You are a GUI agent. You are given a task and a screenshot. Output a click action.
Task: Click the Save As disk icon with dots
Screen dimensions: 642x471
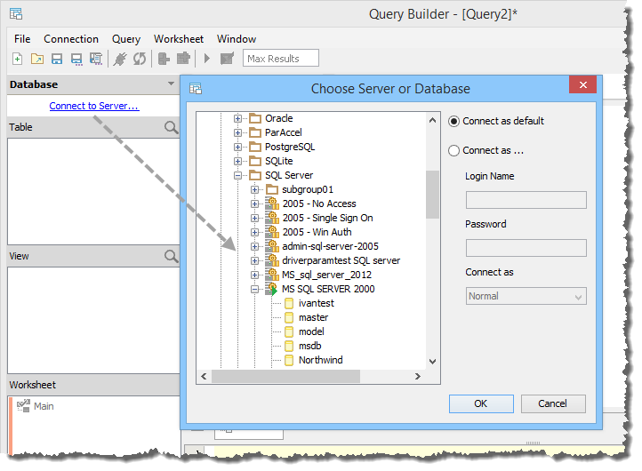pyautogui.click(x=76, y=60)
